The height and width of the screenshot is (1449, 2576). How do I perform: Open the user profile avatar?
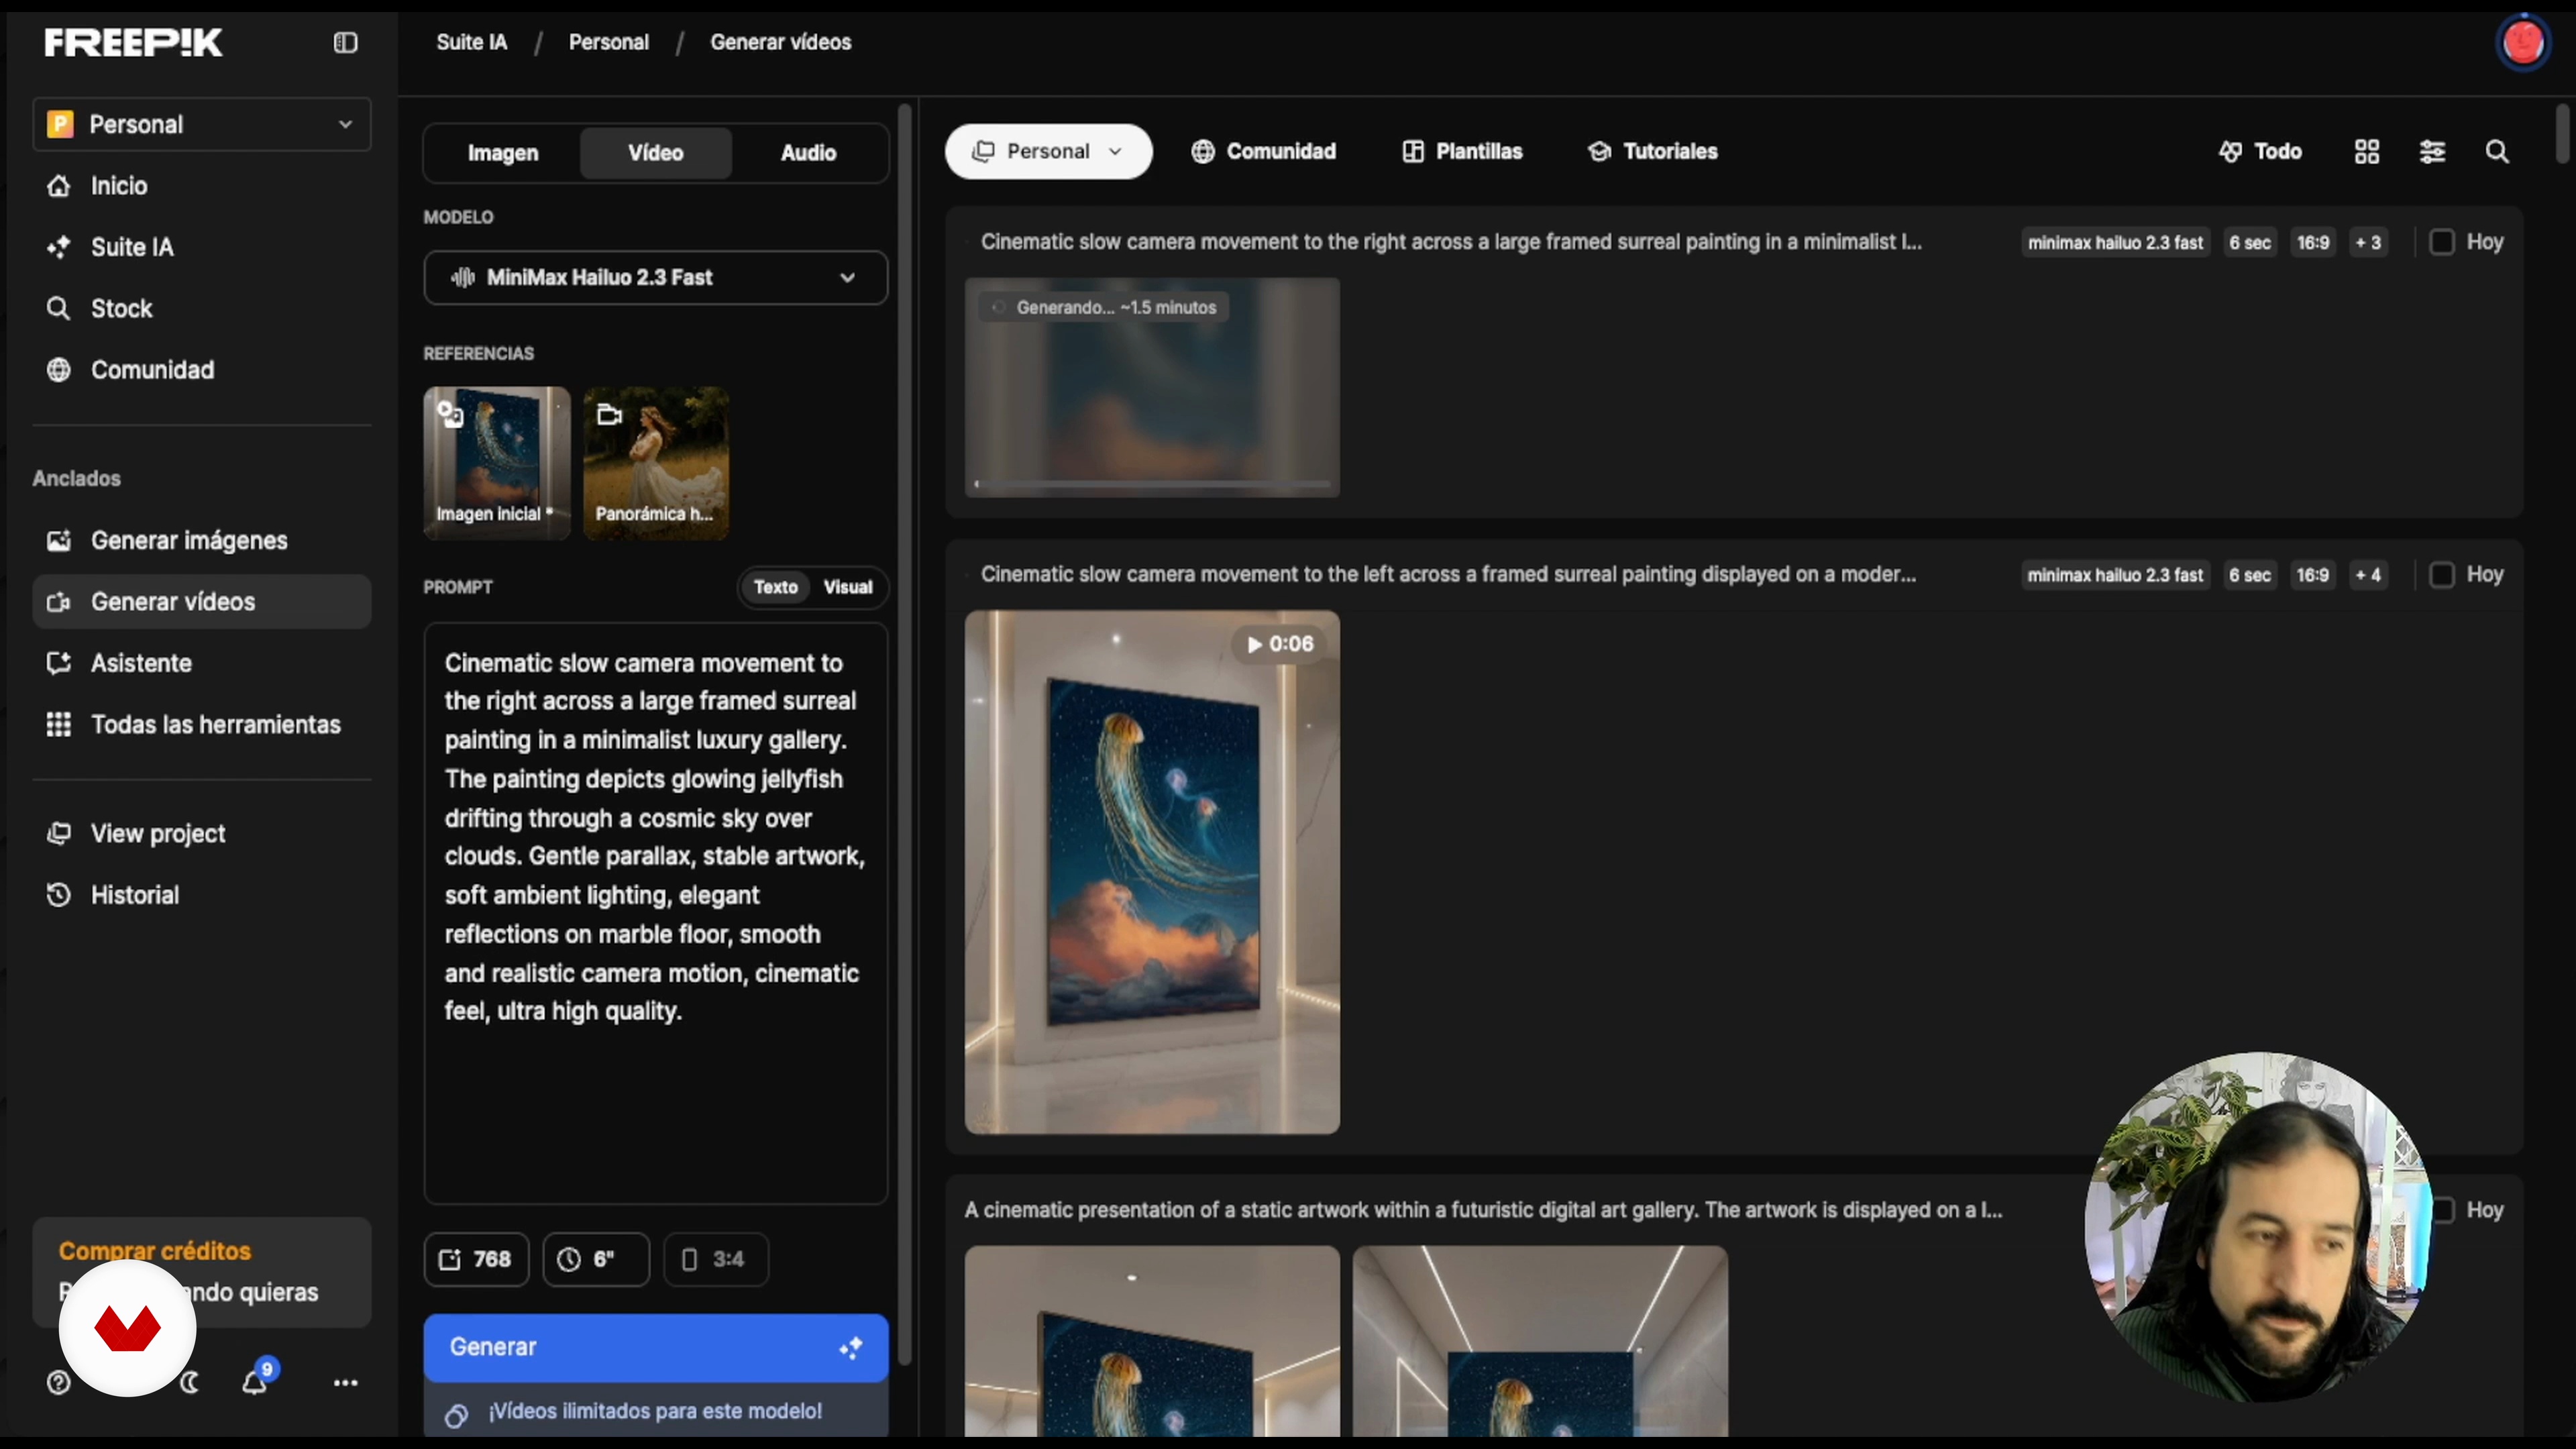click(x=2522, y=42)
